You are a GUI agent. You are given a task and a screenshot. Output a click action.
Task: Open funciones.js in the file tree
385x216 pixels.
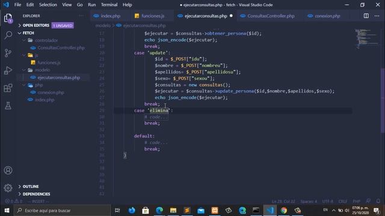[49, 62]
